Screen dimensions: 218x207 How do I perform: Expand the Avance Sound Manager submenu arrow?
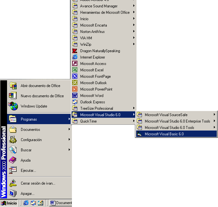point(134,6)
